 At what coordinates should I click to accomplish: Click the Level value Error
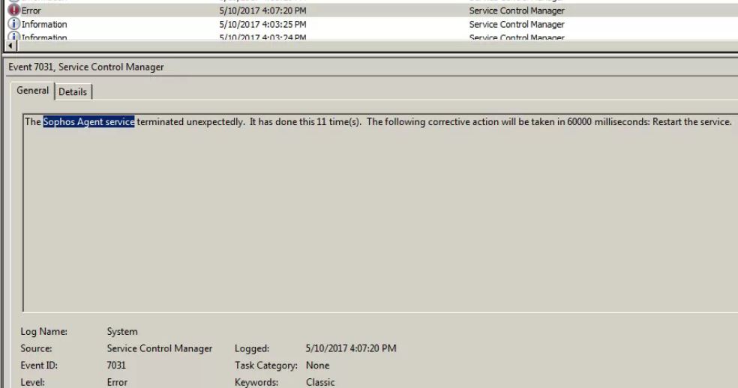click(117, 382)
